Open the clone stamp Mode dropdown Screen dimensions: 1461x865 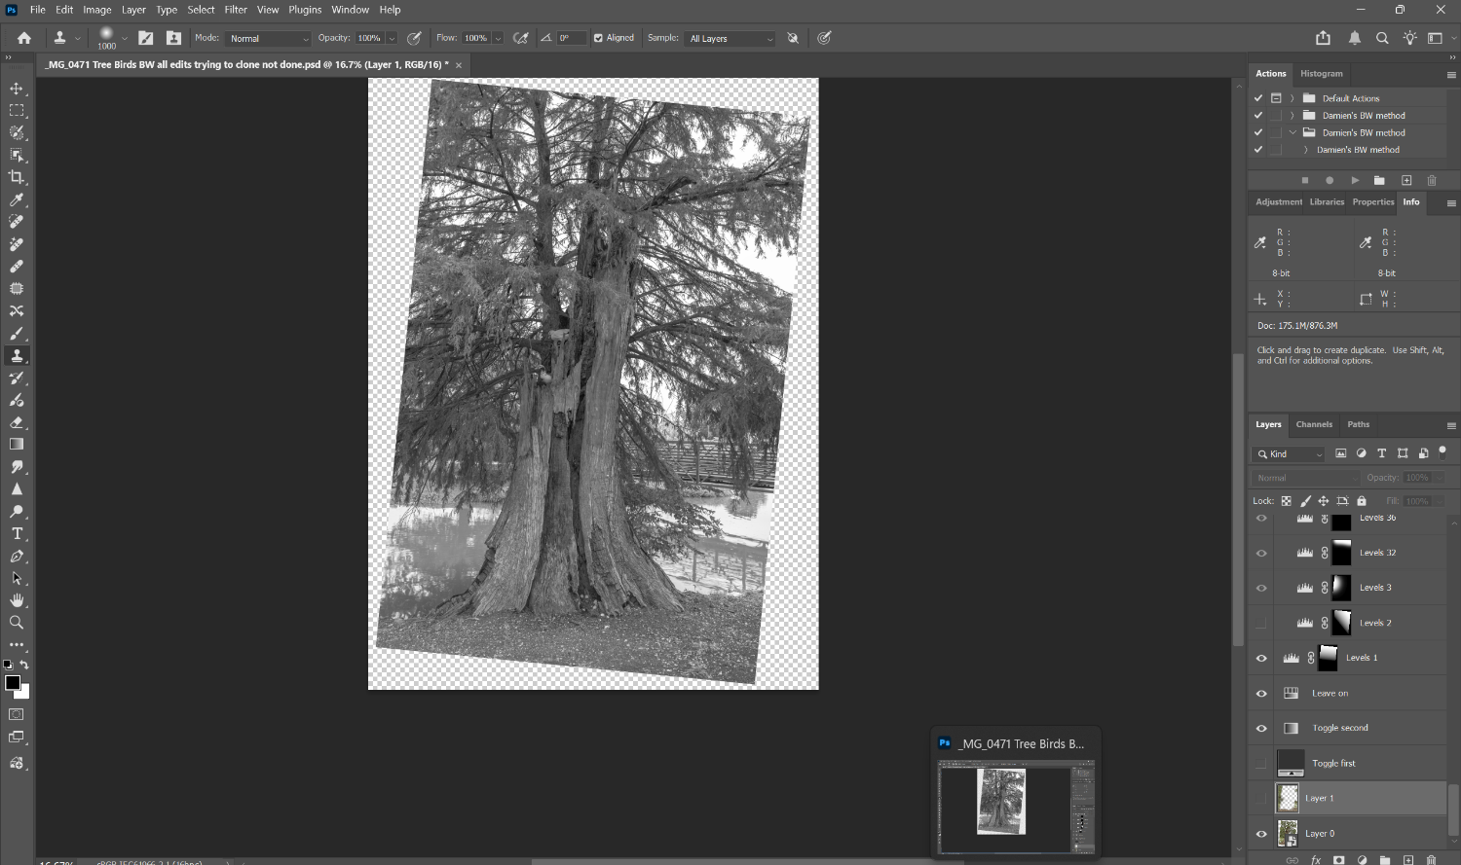coord(269,39)
